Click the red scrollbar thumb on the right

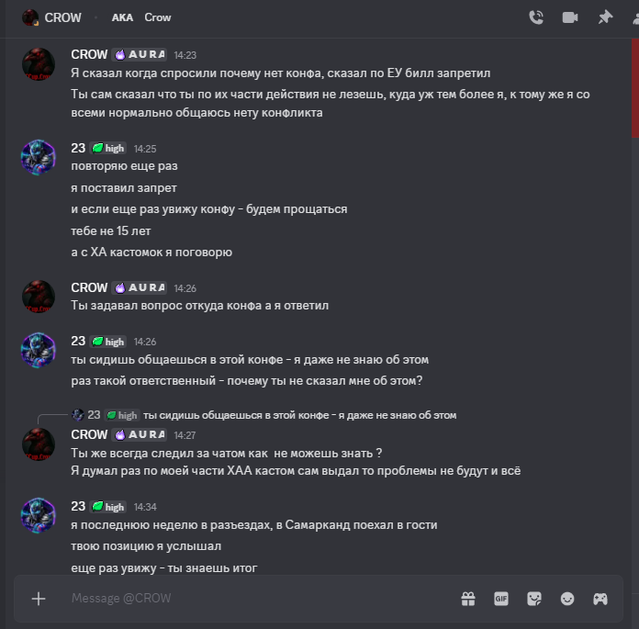[635, 88]
